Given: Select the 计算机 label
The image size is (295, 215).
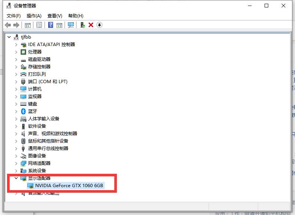Looking at the screenshot, I should (x=35, y=89).
